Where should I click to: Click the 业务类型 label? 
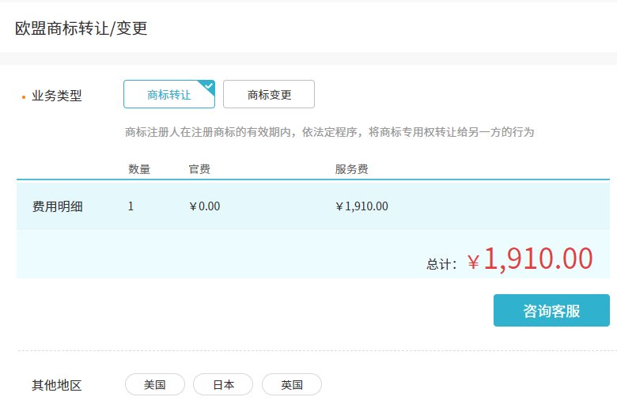click(56, 96)
